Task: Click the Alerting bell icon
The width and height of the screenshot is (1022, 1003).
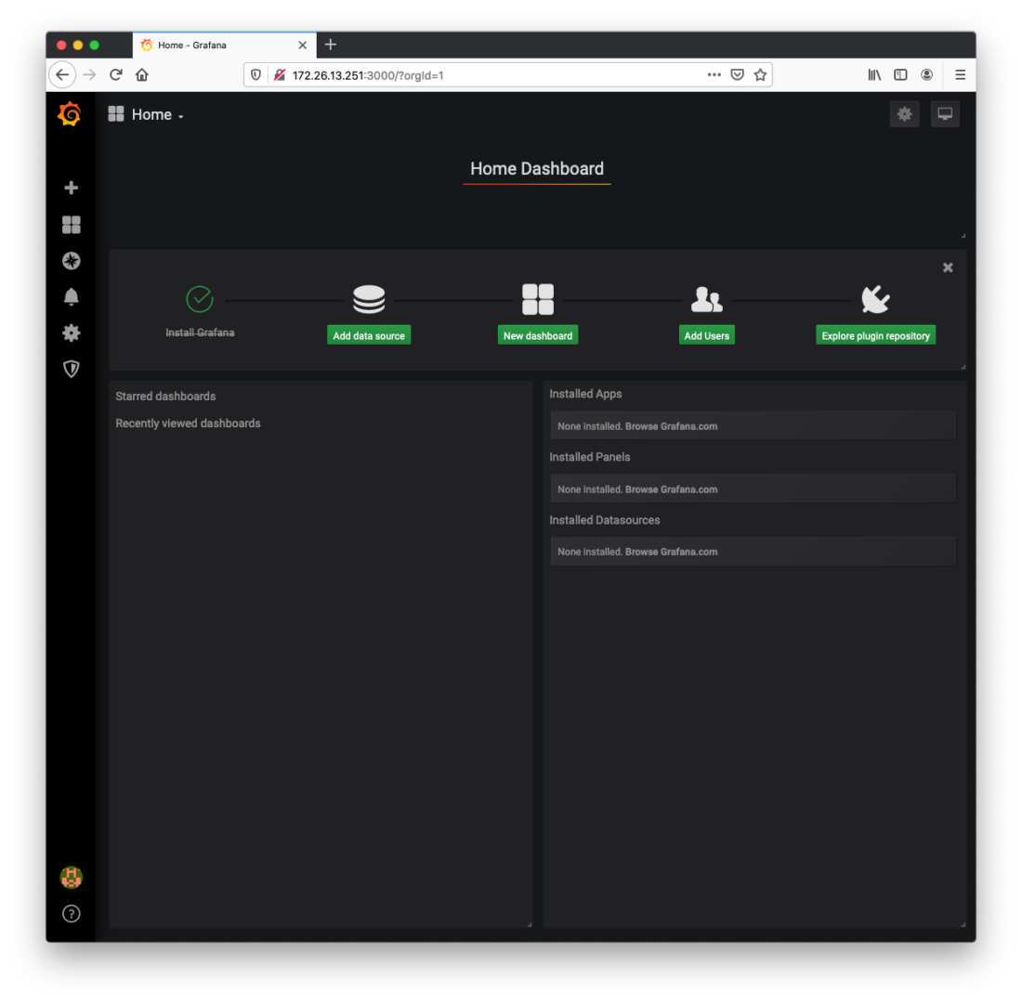Action: pyautogui.click(x=71, y=295)
